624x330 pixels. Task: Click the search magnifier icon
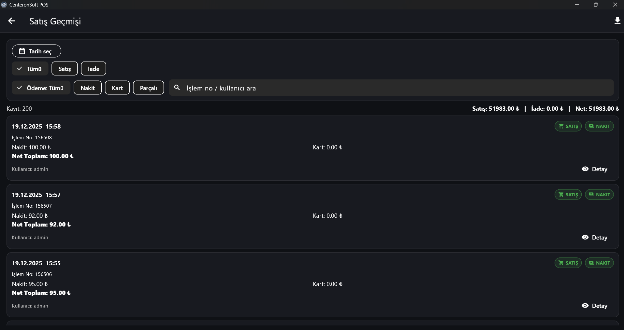177,88
